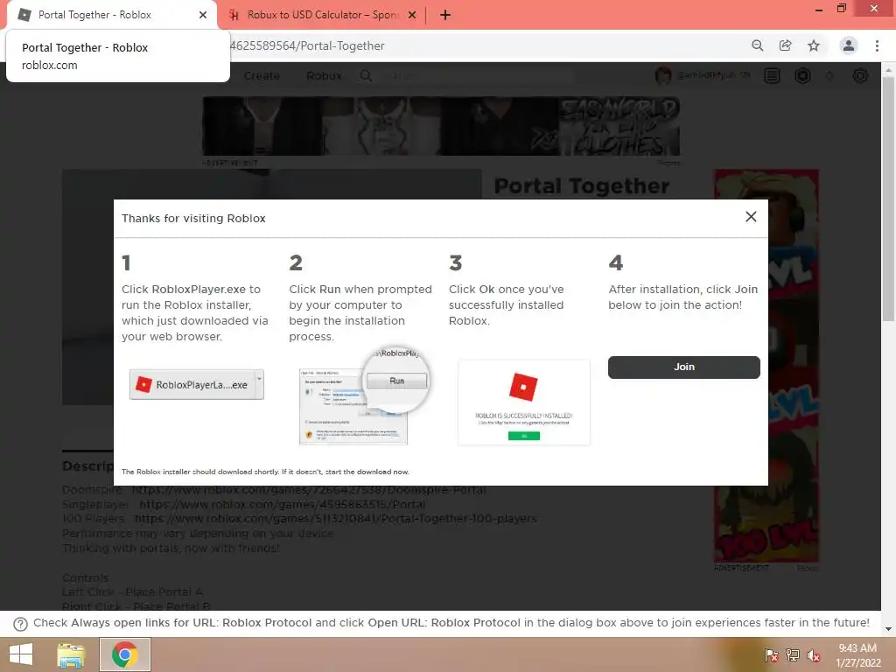Click the Roblox successfully installed illustration
This screenshot has height=672, width=896.
pos(524,402)
